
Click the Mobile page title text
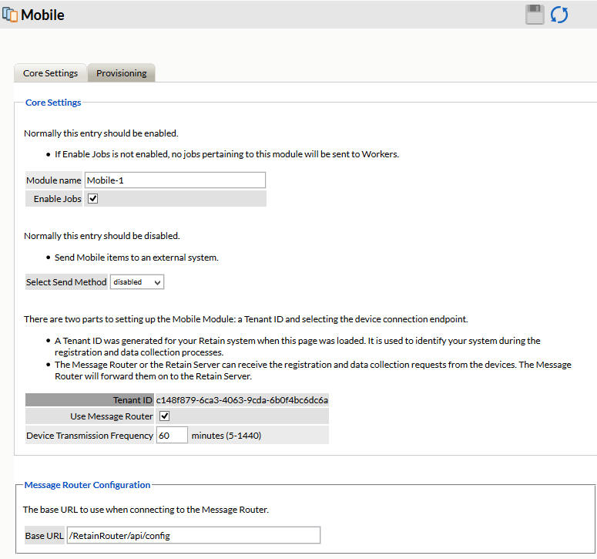coord(43,15)
